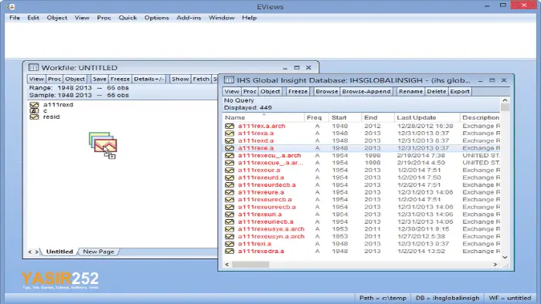
Task: Click Export in database toolbar
Action: pos(460,92)
